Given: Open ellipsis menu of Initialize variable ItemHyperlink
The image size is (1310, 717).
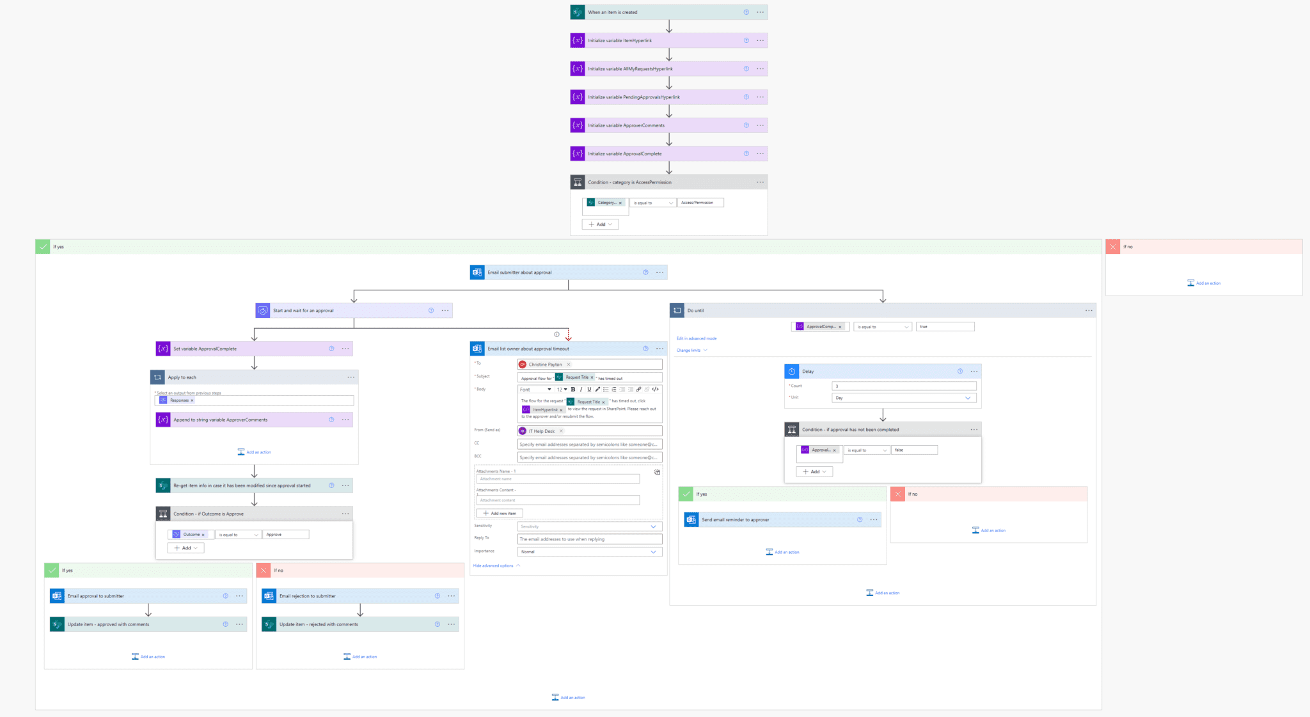Looking at the screenshot, I should [760, 40].
